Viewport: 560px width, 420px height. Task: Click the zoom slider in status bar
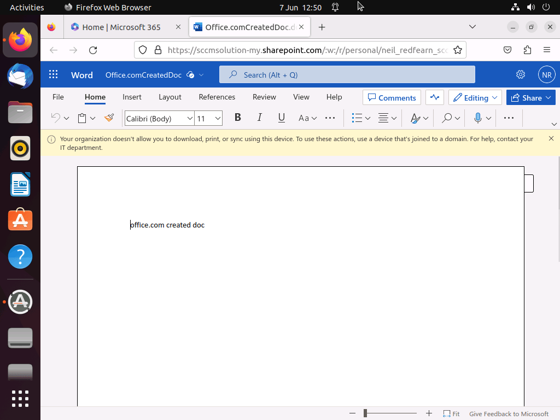(390, 414)
